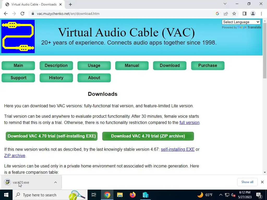Screen dimensions: 267x200
Task: Open clock showing 6:12 PM
Action: pos(245,195)
